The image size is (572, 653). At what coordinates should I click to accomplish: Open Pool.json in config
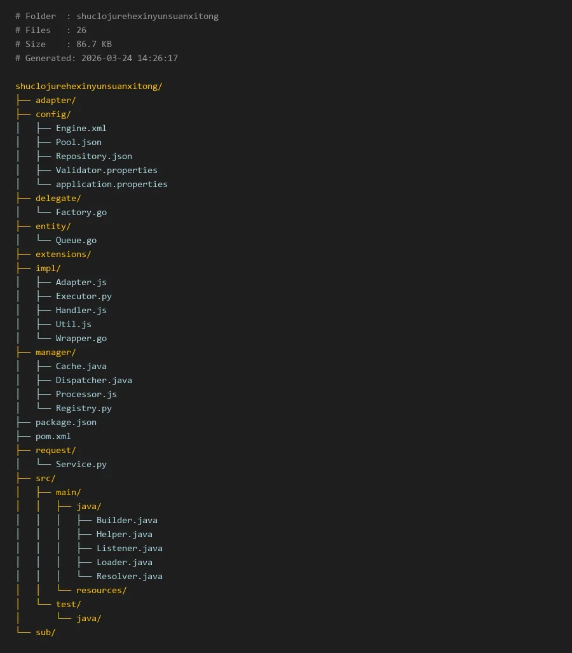[79, 142]
